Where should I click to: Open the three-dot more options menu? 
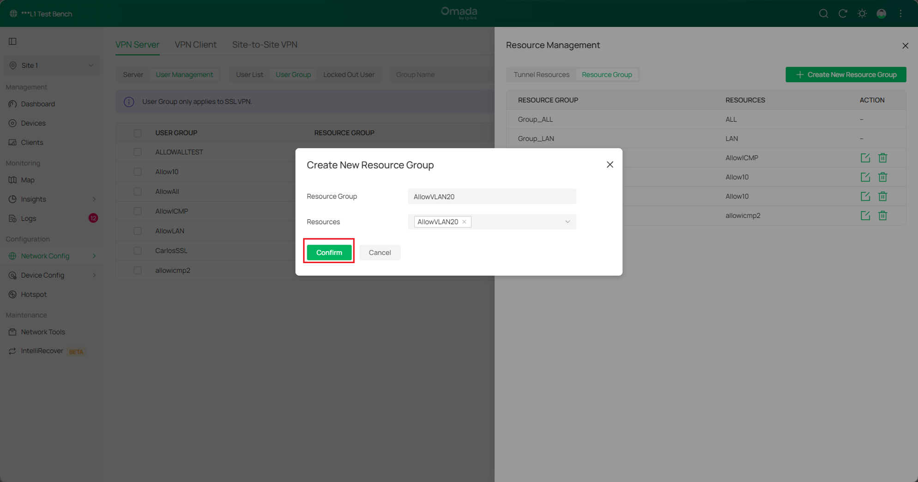tap(901, 13)
